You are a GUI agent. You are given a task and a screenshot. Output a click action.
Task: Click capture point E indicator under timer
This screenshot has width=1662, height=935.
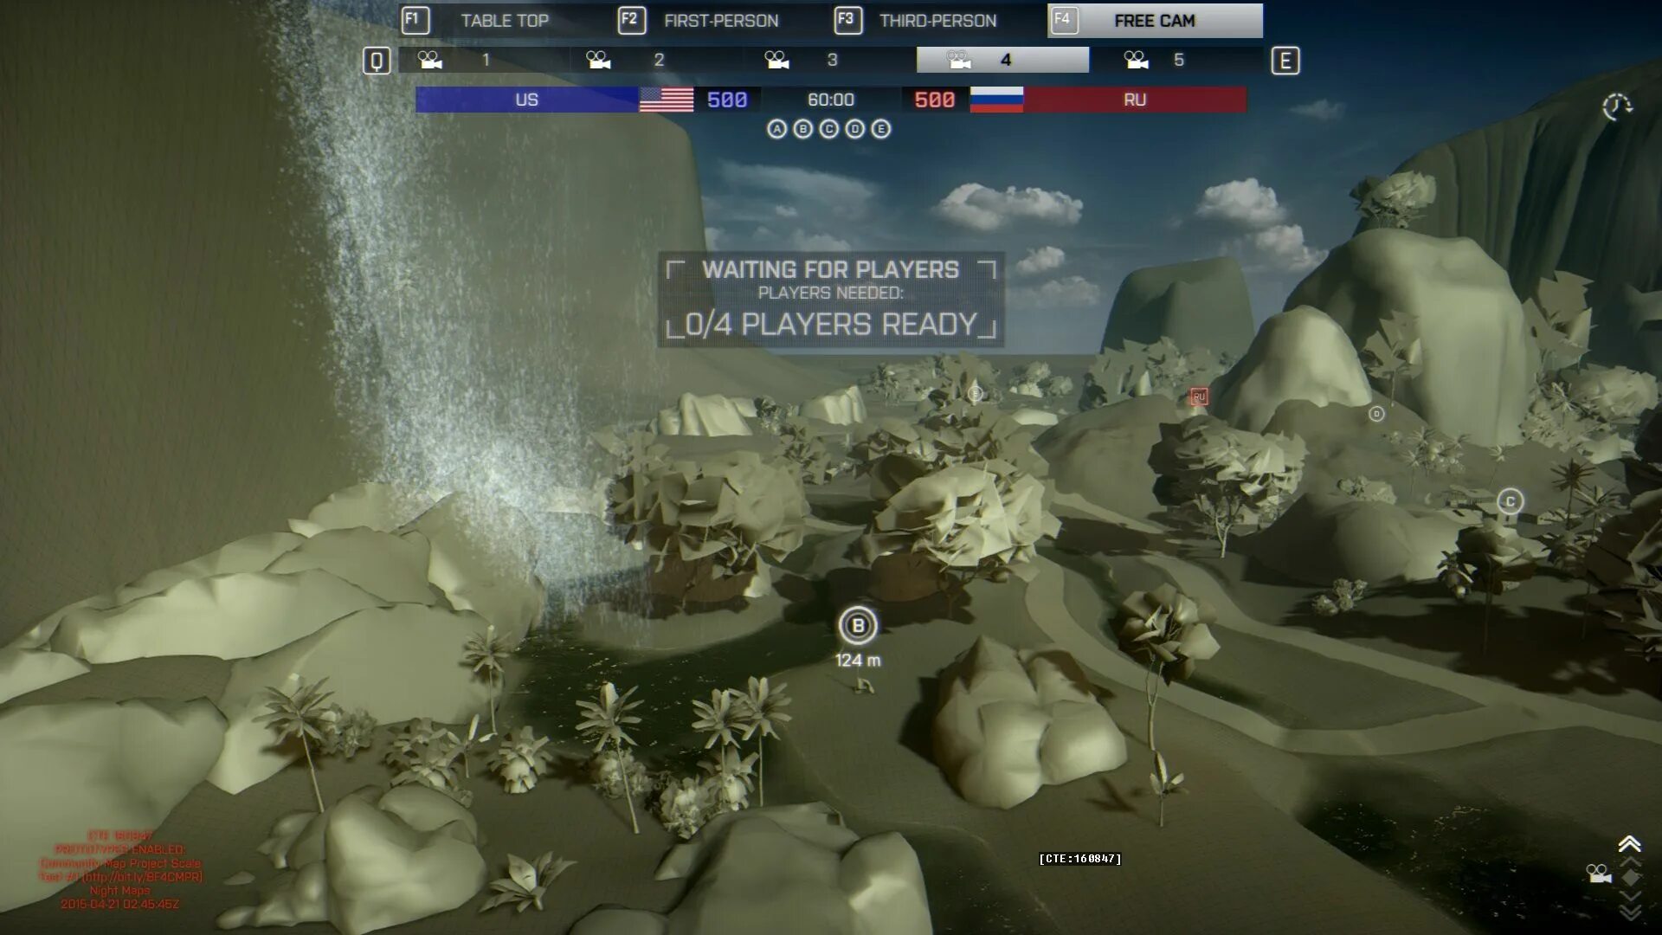880,129
